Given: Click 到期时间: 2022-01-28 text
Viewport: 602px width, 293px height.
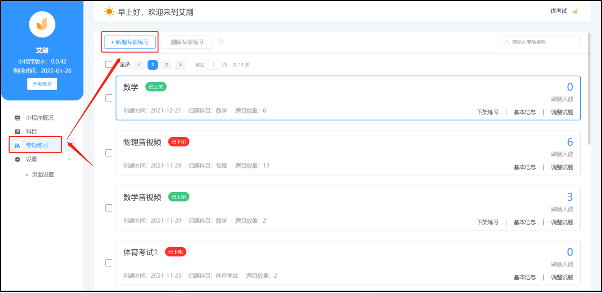Looking at the screenshot, I should [x=42, y=71].
